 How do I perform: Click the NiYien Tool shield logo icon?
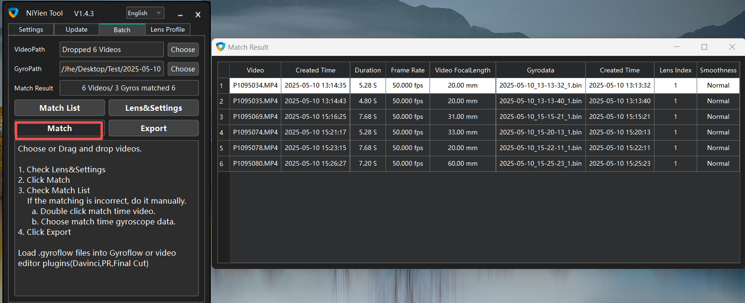(13, 13)
